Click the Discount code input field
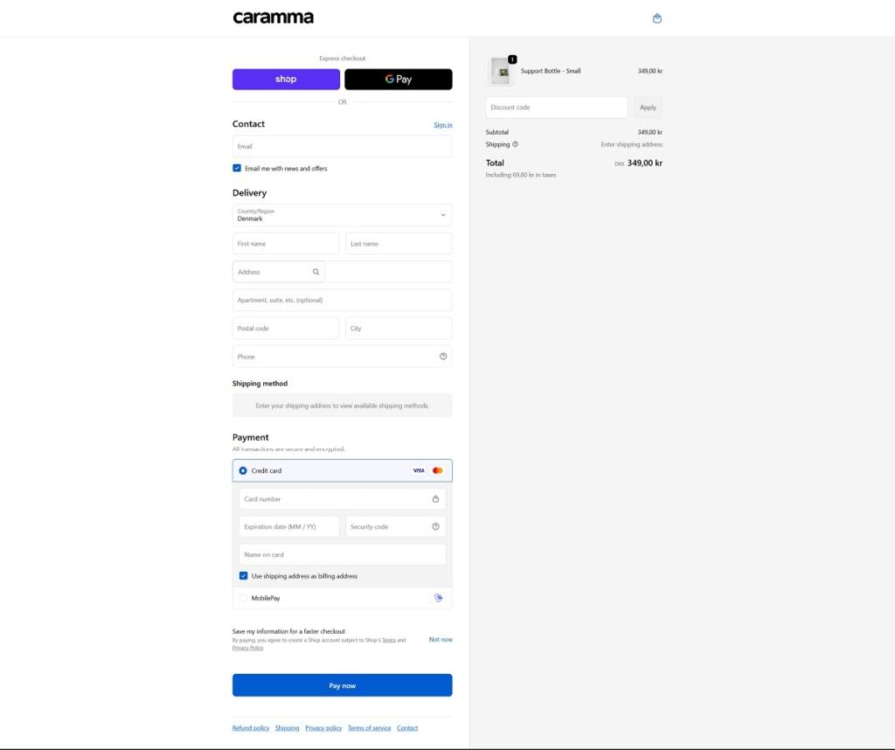This screenshot has height=750, width=895. tap(556, 108)
